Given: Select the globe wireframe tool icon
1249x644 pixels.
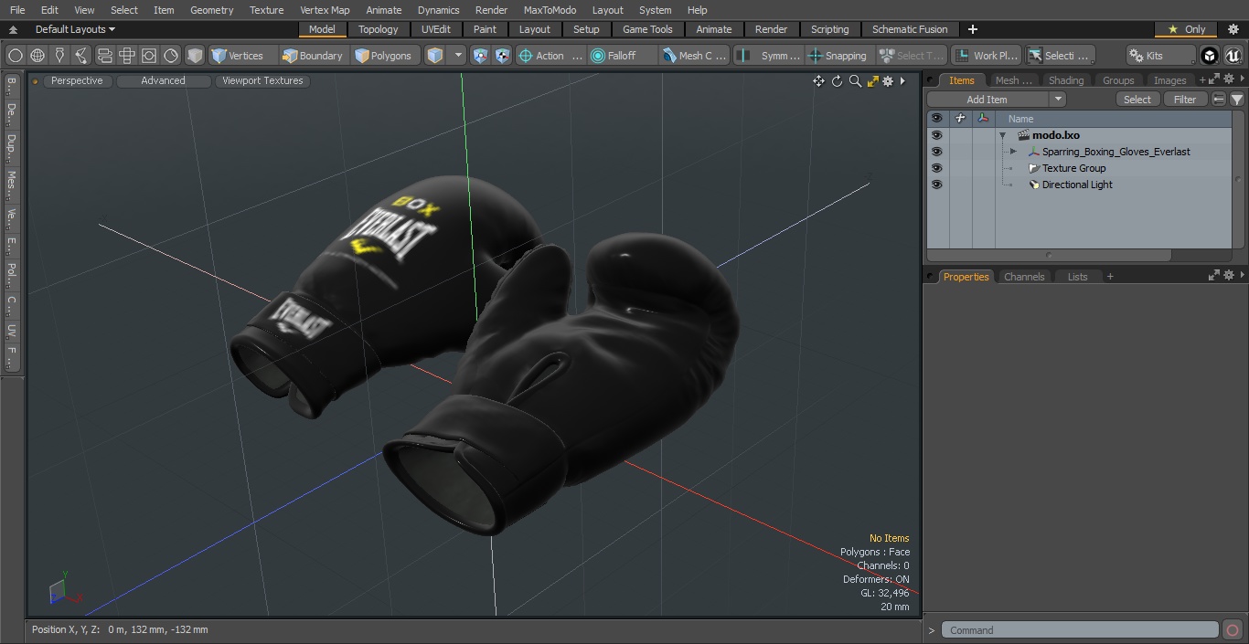Looking at the screenshot, I should point(37,56).
